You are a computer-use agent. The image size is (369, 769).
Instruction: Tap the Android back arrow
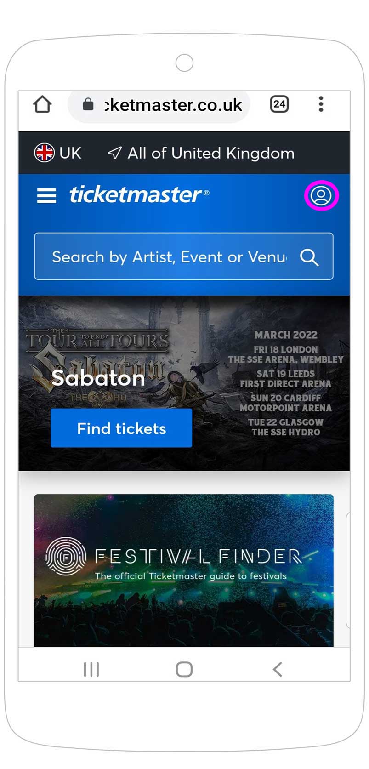point(277,669)
